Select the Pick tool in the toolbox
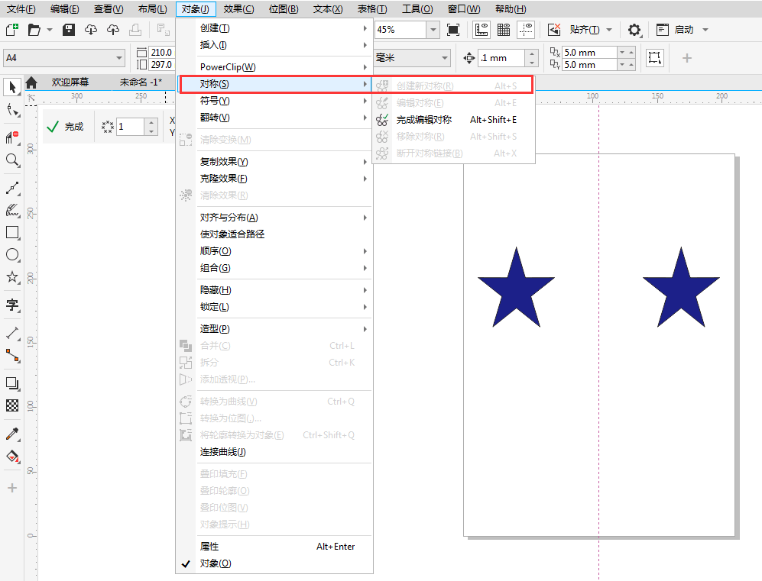Image resolution: width=762 pixels, height=581 pixels. 11,87
